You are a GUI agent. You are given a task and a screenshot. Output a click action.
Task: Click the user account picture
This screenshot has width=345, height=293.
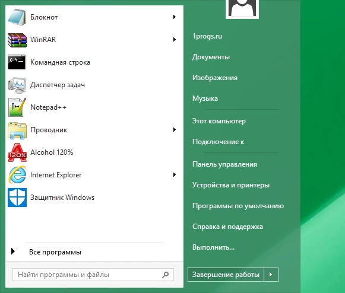(242, 9)
